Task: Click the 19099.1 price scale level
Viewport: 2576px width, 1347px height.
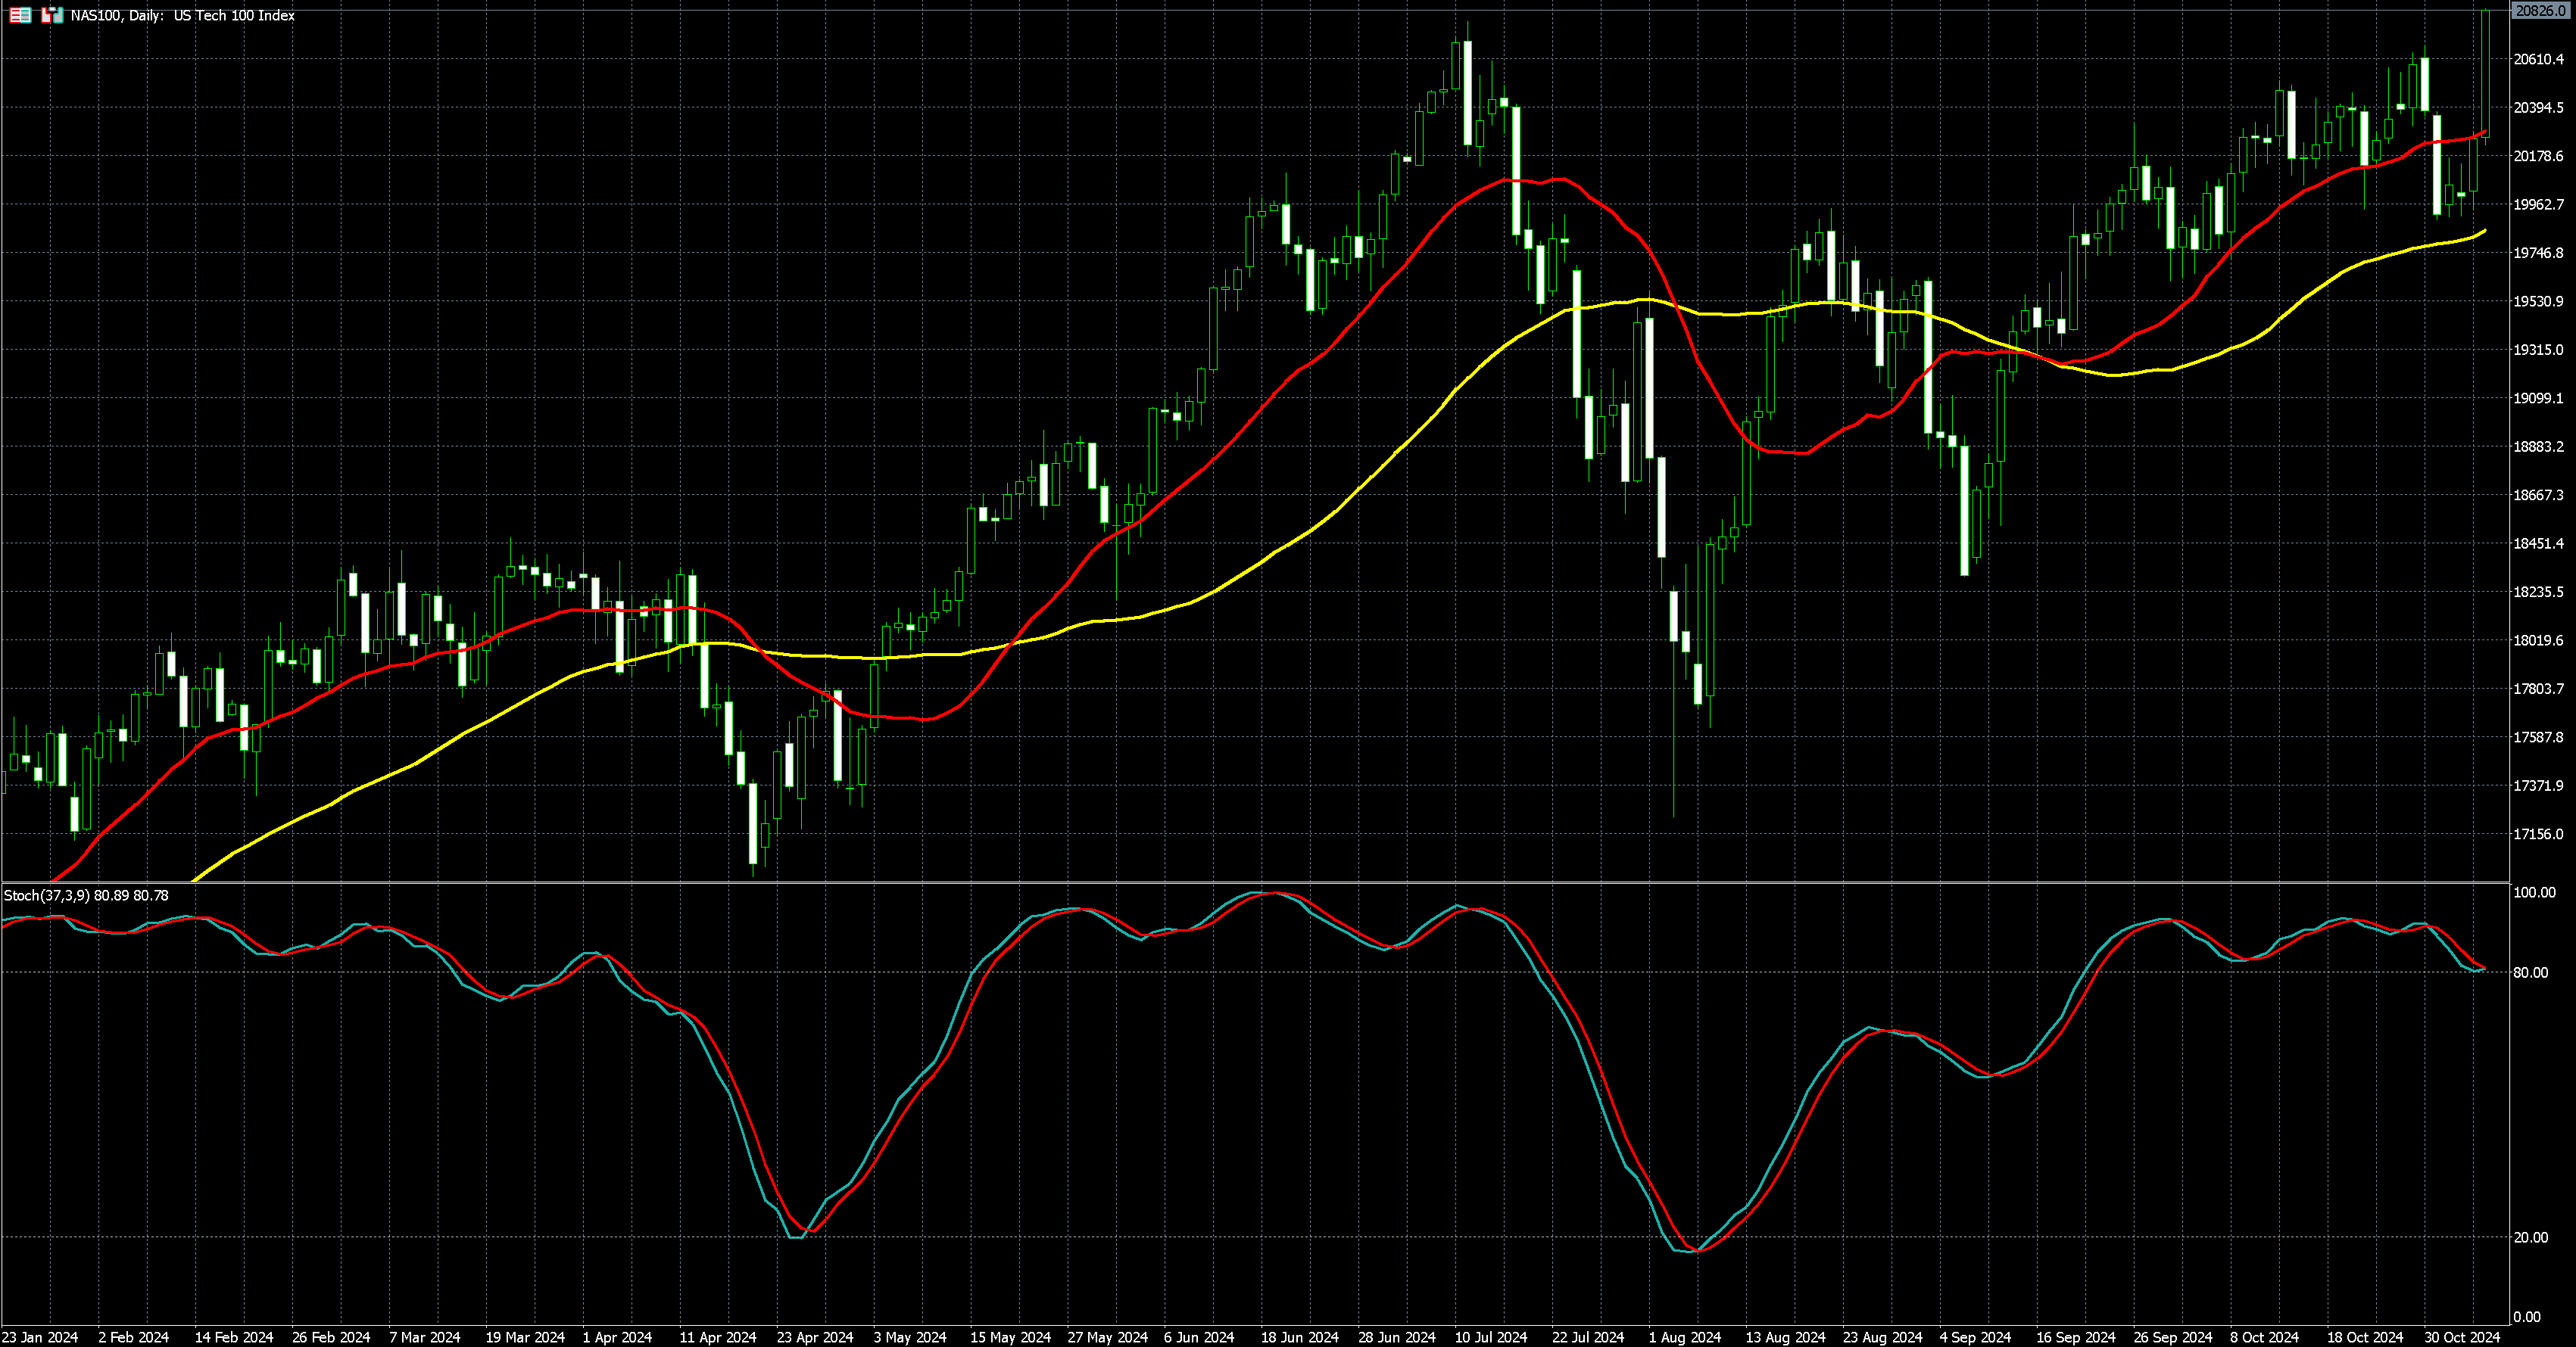Action: pyautogui.click(x=2540, y=398)
